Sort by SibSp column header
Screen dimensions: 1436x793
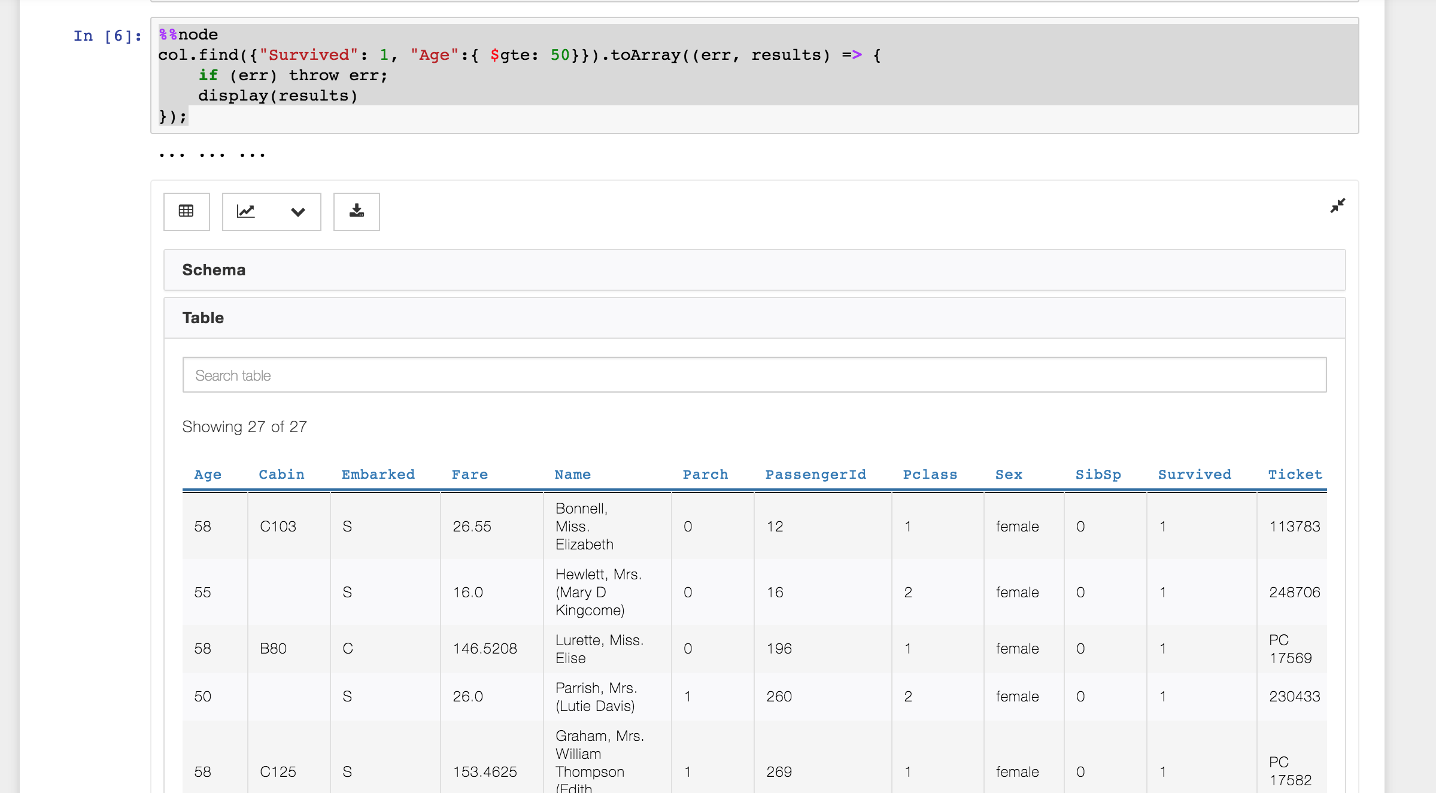pos(1098,475)
